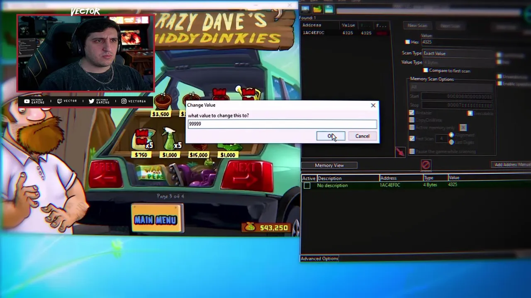Open Advanced Options at the bottom
Image resolution: width=531 pixels, height=298 pixels.
click(319, 259)
